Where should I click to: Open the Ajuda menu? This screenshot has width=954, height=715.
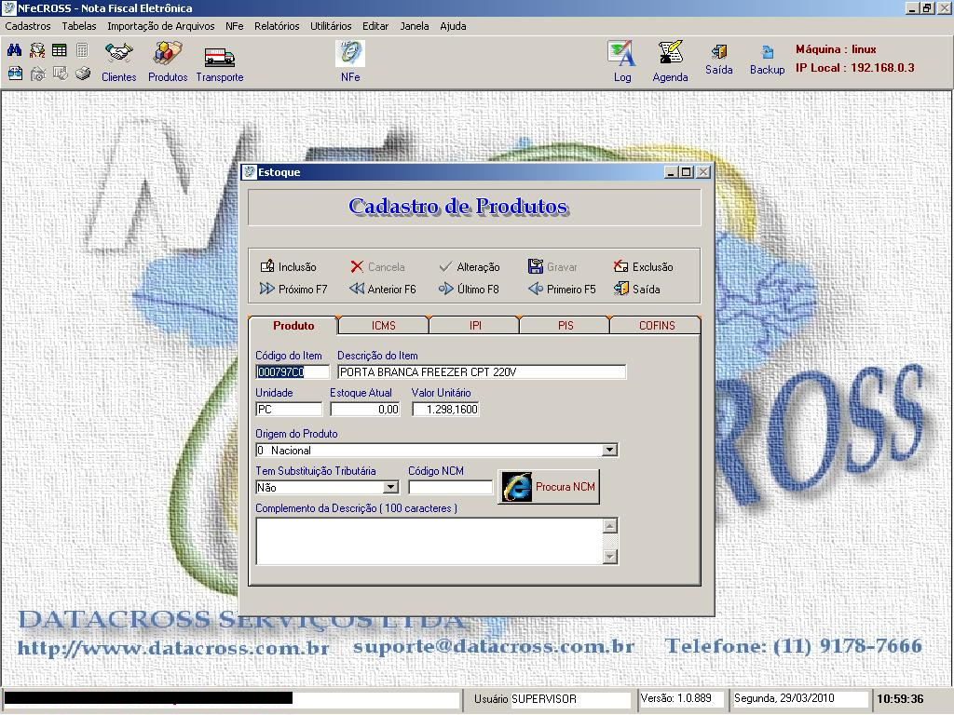pos(454,26)
